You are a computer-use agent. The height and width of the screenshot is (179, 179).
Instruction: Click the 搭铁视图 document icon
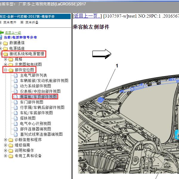[x=16, y=118]
